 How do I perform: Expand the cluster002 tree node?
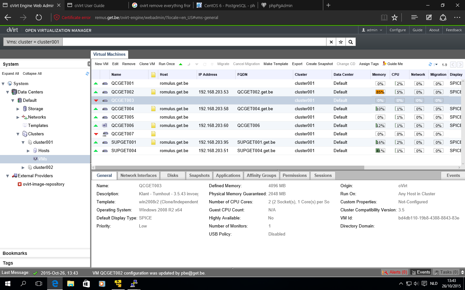click(23, 168)
